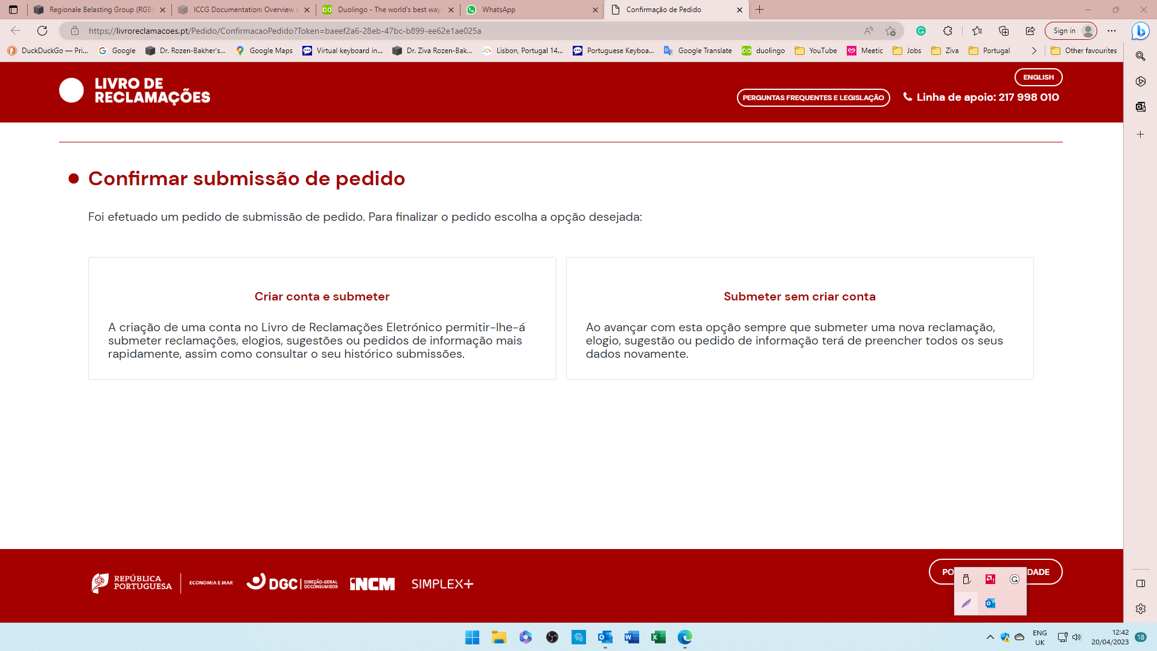The width and height of the screenshot is (1157, 651).
Task: View site information via the padlock icon
Action: (75, 31)
